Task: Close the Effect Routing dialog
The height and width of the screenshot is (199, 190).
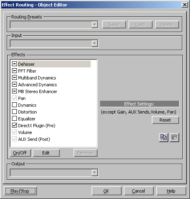Action: tap(185, 5)
